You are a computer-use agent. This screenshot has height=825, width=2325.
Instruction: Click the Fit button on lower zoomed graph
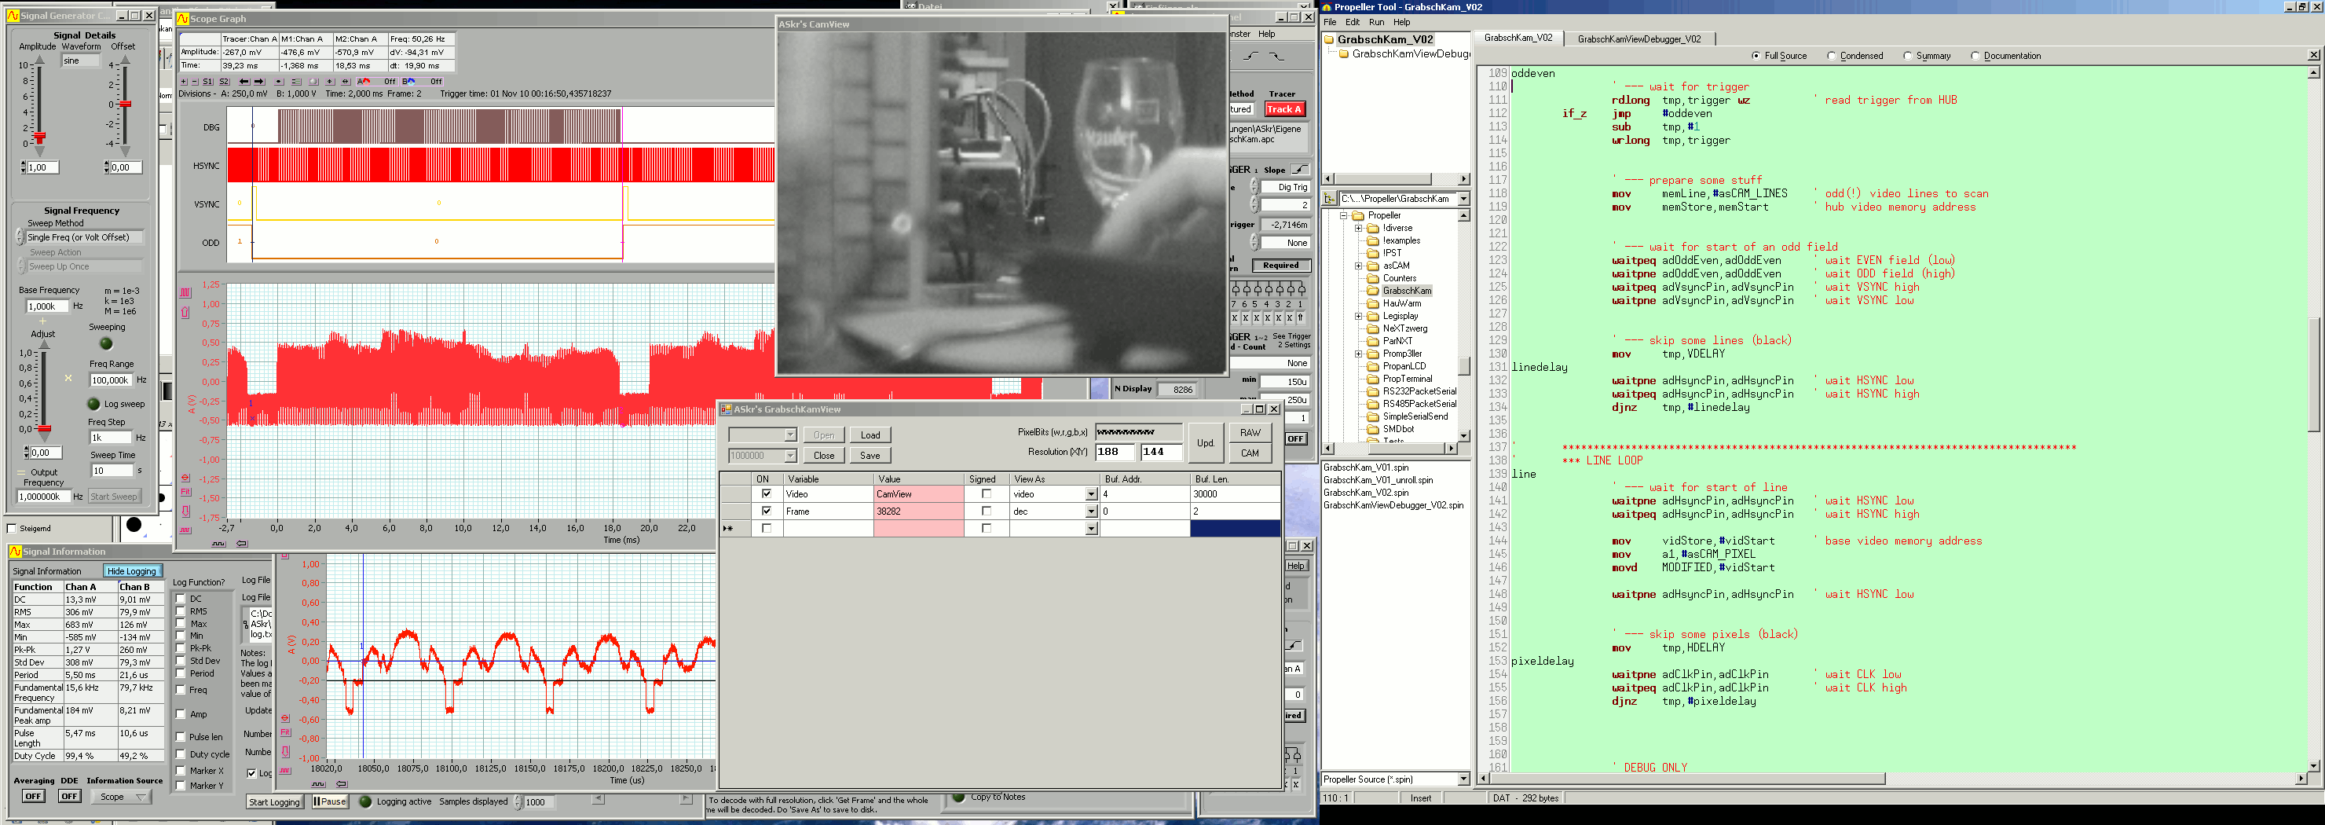click(286, 732)
